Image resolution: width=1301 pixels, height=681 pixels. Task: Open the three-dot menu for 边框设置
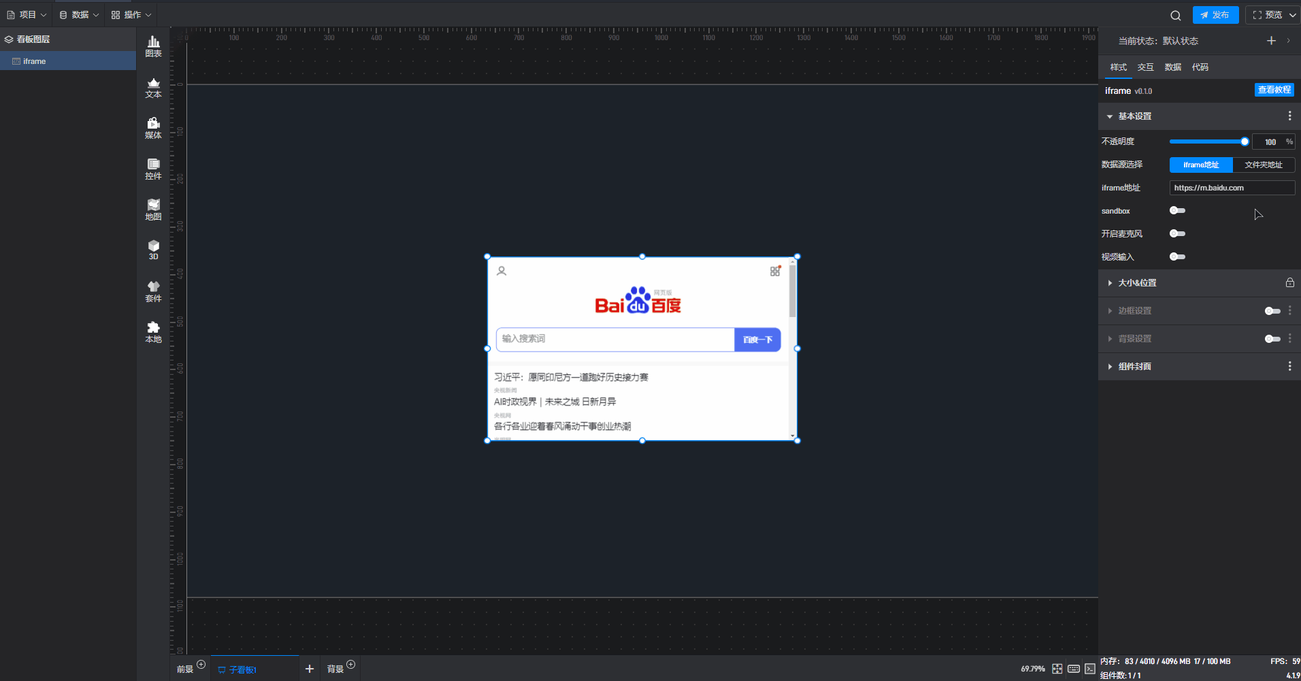point(1289,310)
